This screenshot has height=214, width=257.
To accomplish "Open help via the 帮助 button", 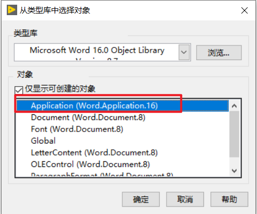I will (229, 199).
